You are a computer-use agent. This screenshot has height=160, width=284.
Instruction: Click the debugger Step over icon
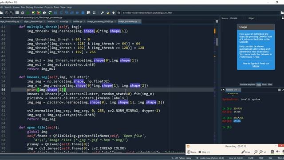[61, 13]
